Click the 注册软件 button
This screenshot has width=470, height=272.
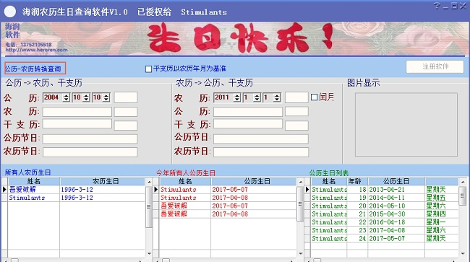click(x=435, y=66)
